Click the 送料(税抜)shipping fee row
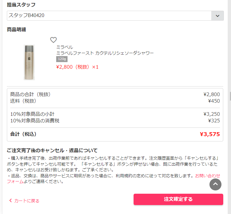Viewport: 231px width, 214px height. [115, 101]
